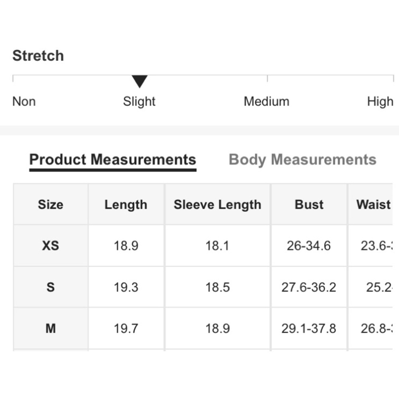Switch to the Body Measurements tab
Viewport: 399px width, 399px height.
coord(302,160)
